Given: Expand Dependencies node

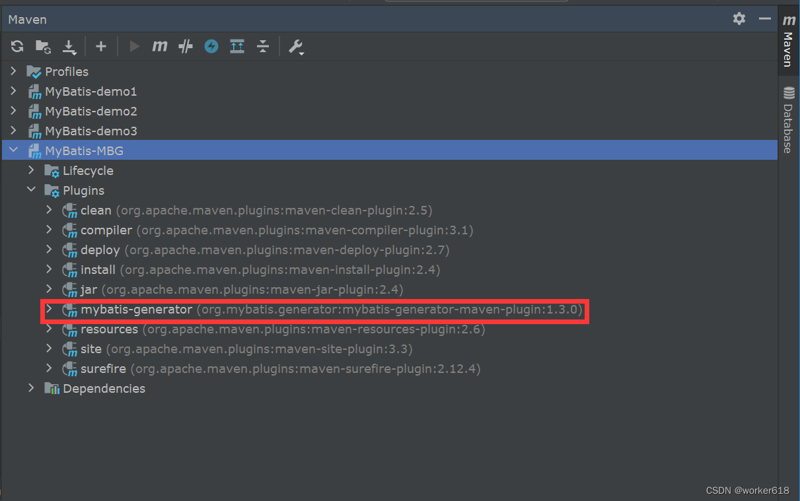Looking at the screenshot, I should pyautogui.click(x=31, y=388).
